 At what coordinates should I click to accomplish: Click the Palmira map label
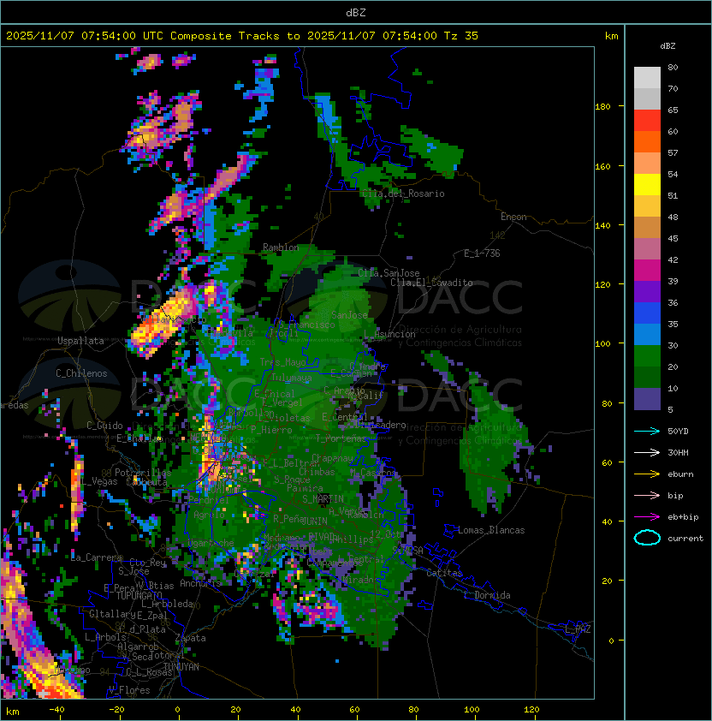pyautogui.click(x=305, y=488)
